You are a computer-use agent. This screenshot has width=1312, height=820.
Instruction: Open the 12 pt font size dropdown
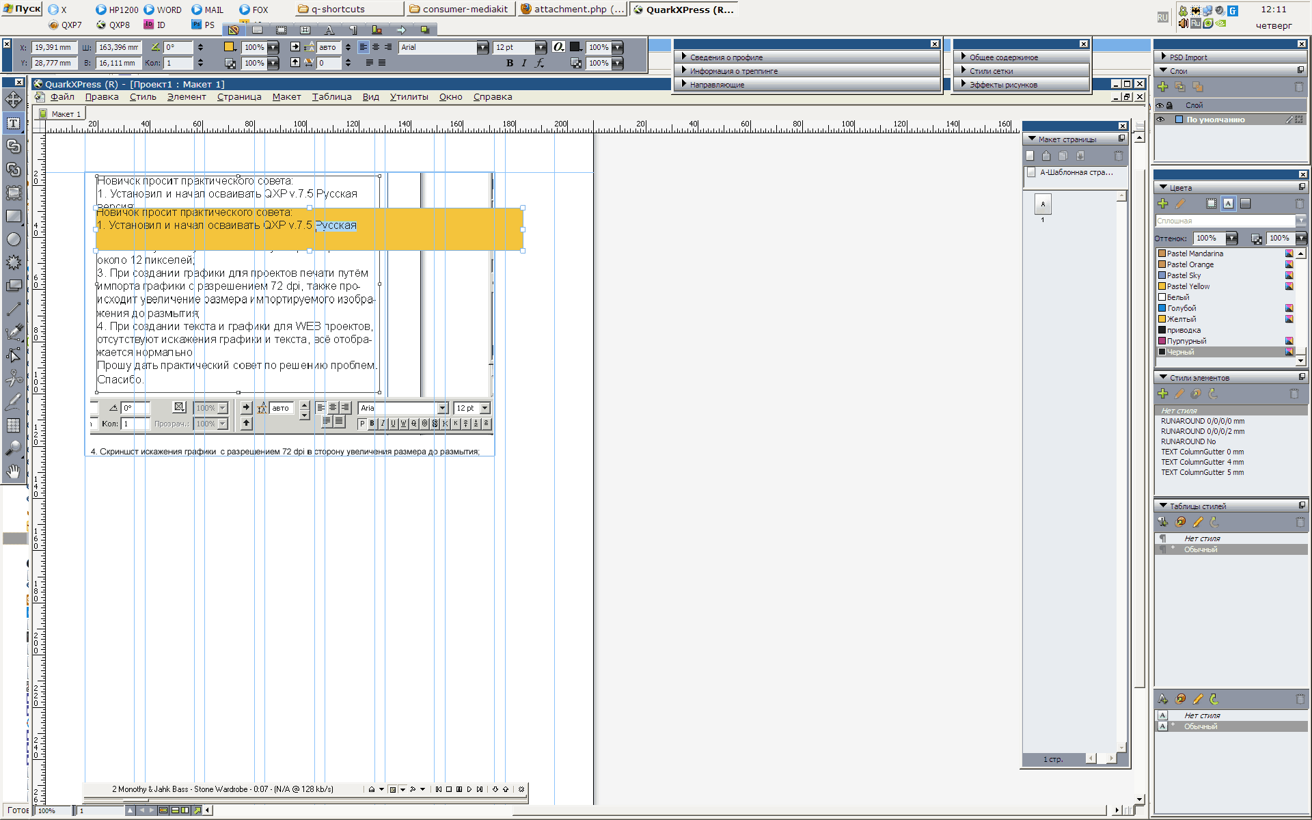[x=541, y=47]
